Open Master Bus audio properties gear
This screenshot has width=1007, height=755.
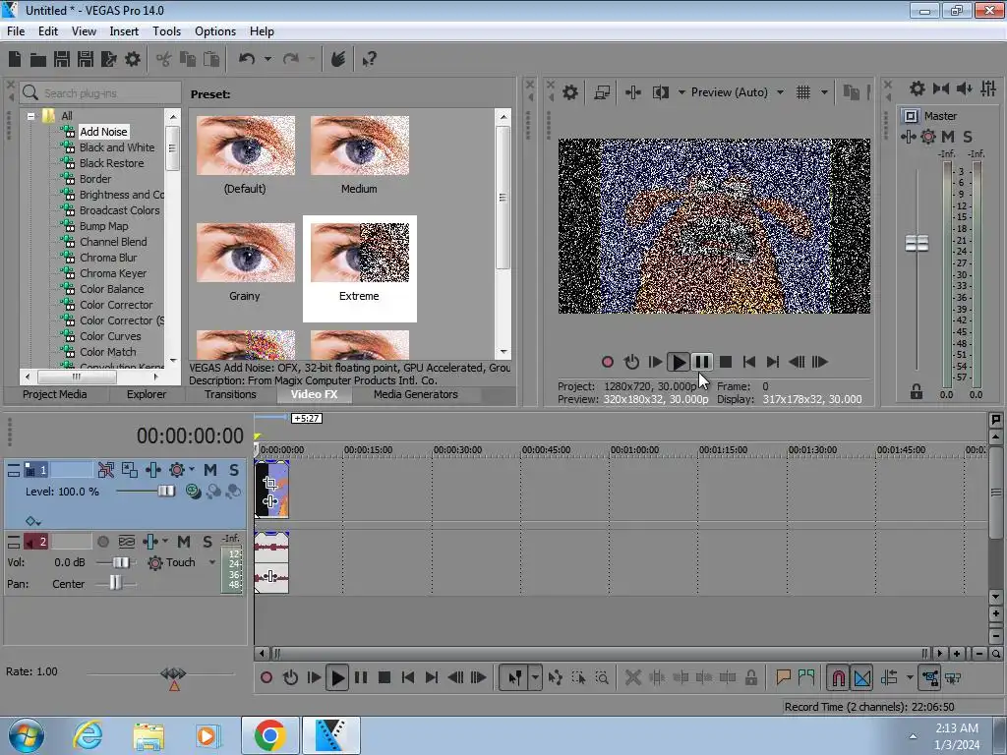point(918,88)
